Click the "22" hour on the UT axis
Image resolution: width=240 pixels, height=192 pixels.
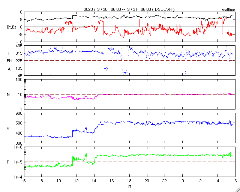pyautogui.click(x=165, y=180)
